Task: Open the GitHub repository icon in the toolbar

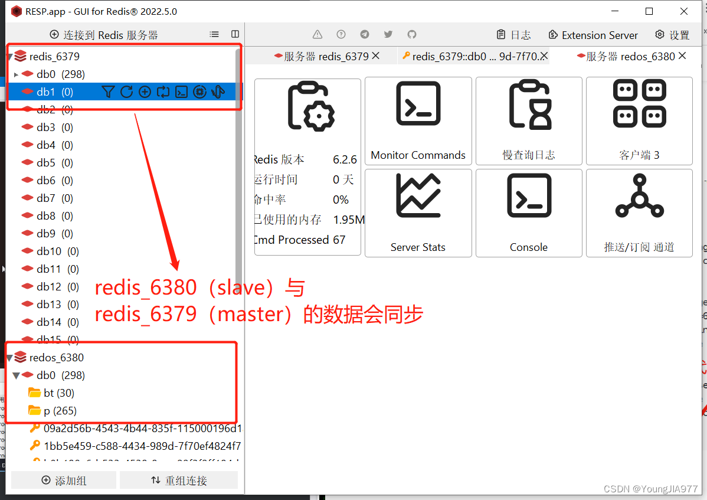Action: (411, 34)
